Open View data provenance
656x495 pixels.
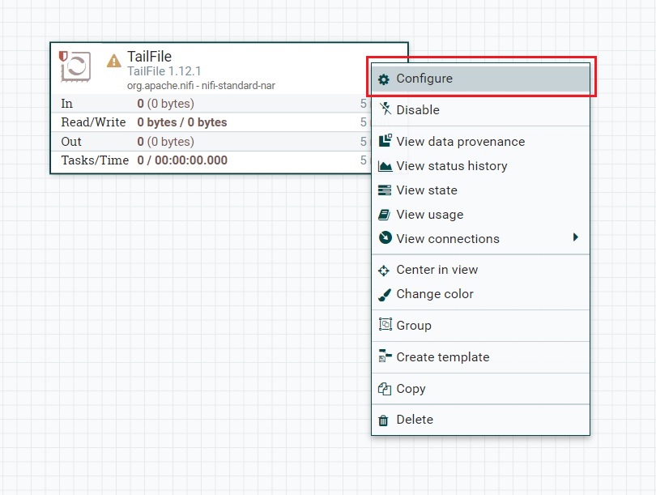click(x=480, y=142)
